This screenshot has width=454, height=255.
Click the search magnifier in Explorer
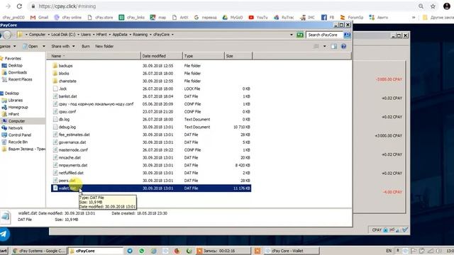[x=347, y=35]
